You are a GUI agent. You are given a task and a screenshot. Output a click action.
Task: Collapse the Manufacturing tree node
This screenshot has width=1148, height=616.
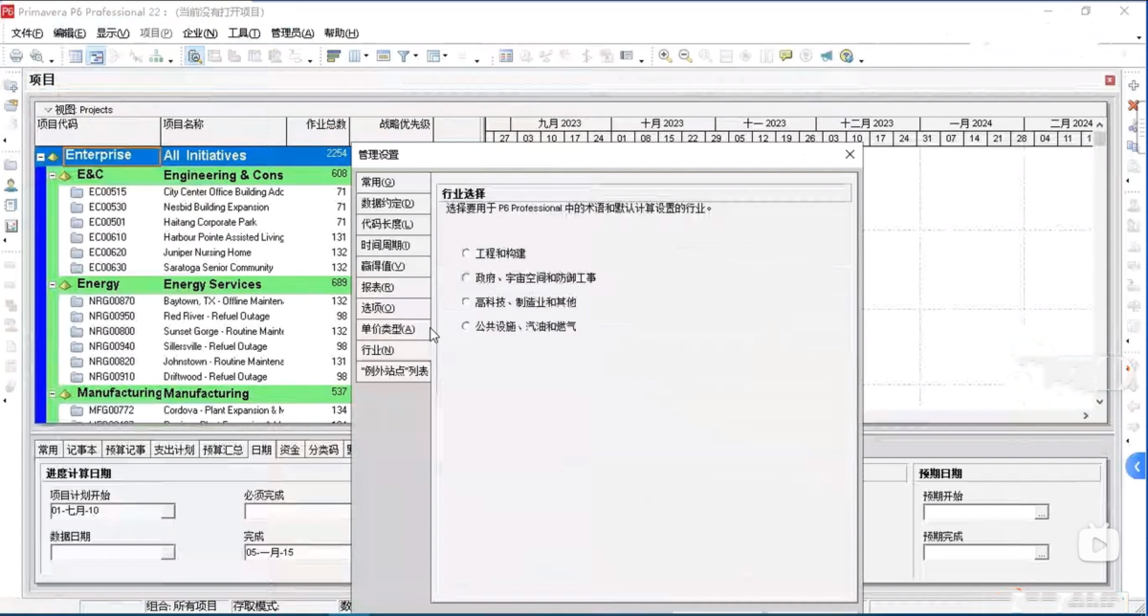[53, 394]
